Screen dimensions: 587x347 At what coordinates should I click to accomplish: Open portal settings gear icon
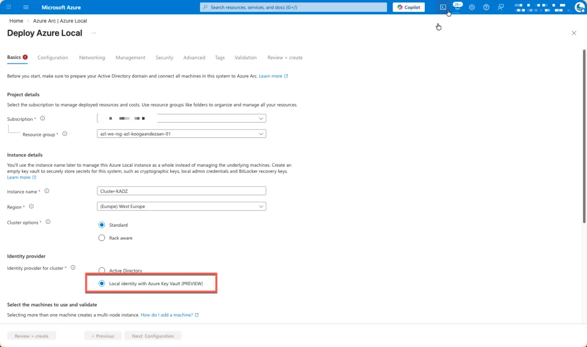point(472,7)
